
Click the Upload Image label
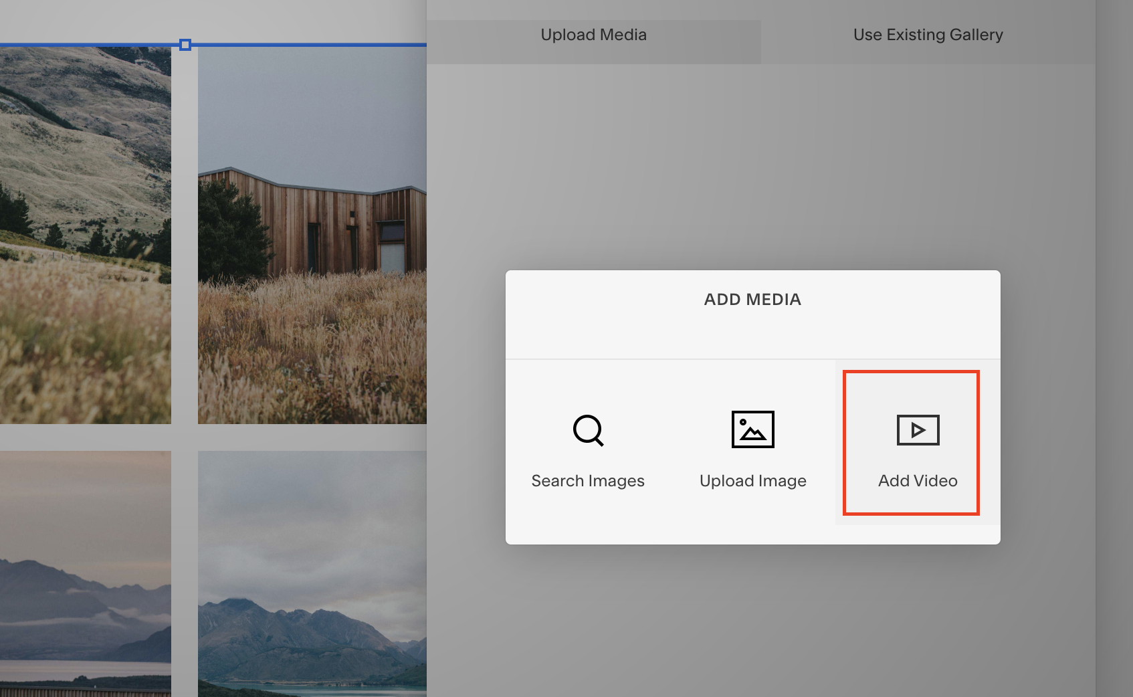point(753,481)
